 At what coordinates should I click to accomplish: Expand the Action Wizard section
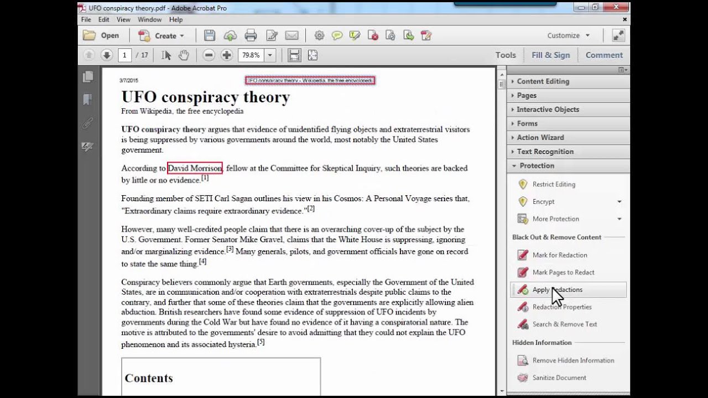click(568, 137)
